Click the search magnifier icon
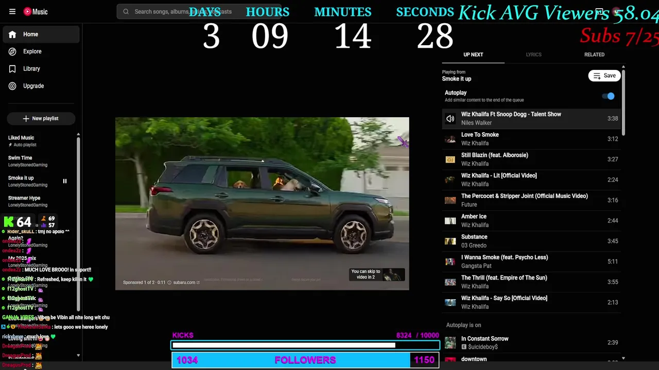 coord(126,11)
